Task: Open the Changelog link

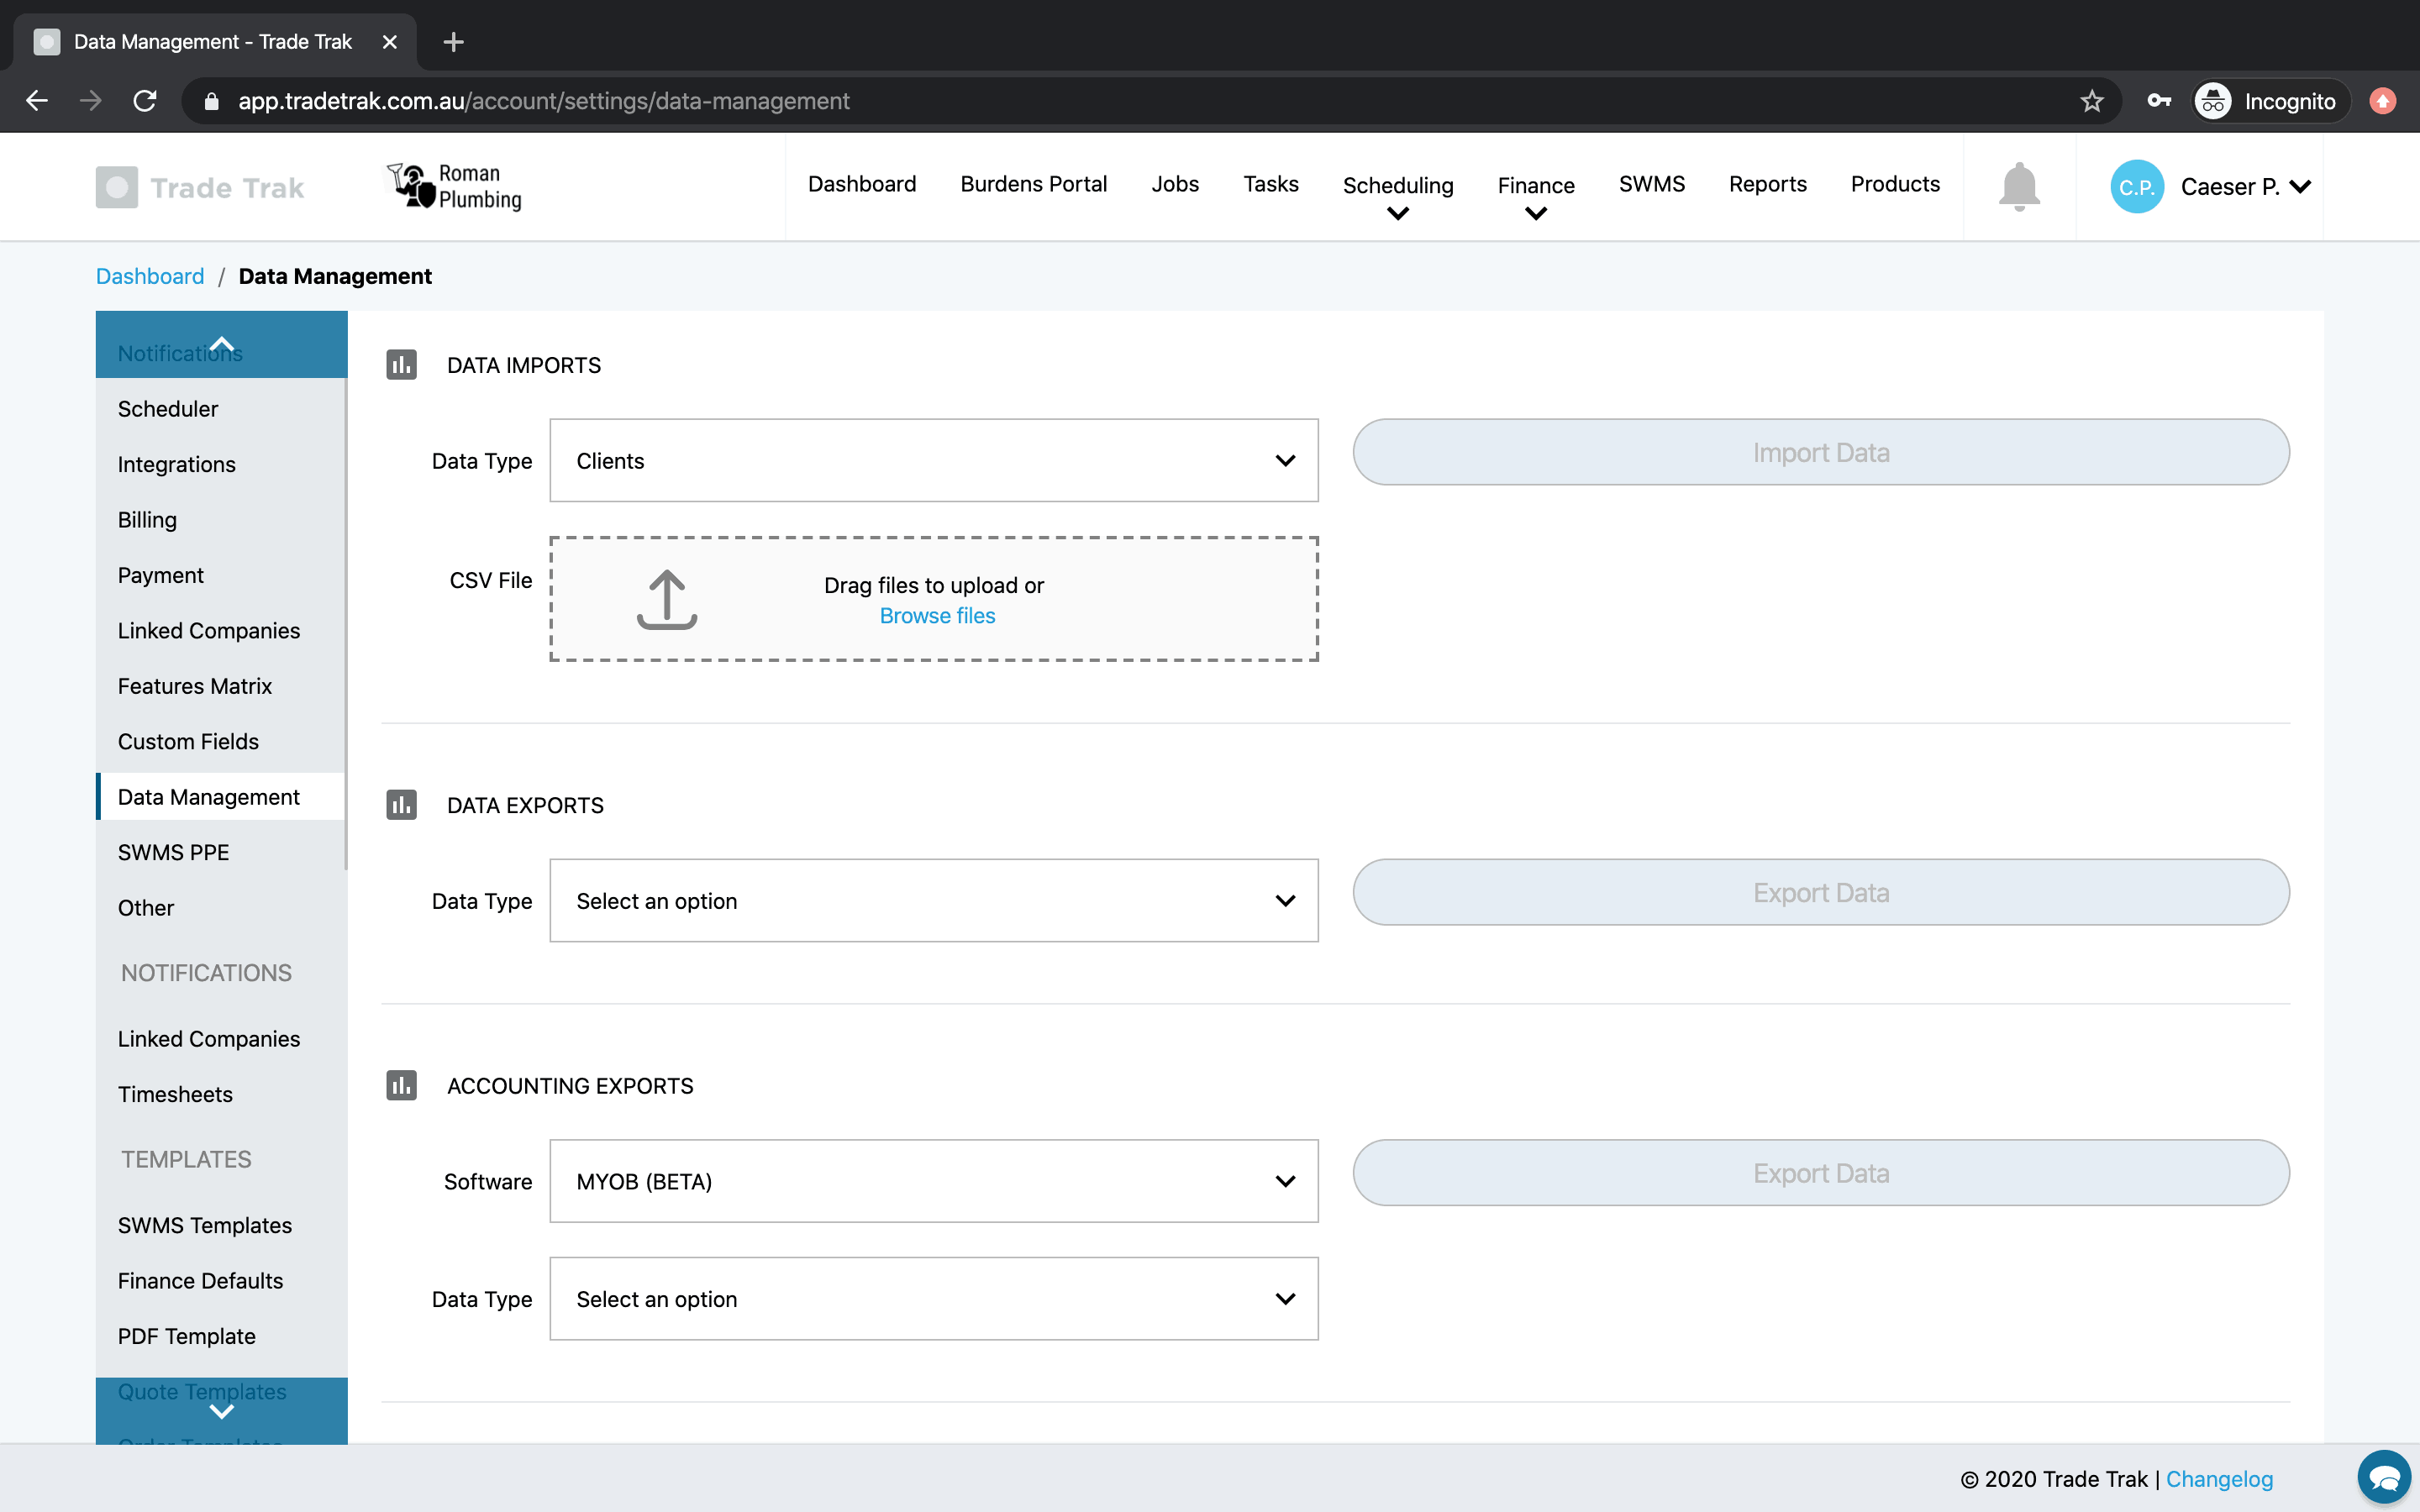Action: point(2219,1479)
